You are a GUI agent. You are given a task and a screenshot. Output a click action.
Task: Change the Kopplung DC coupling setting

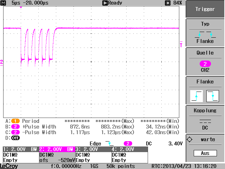(205, 119)
